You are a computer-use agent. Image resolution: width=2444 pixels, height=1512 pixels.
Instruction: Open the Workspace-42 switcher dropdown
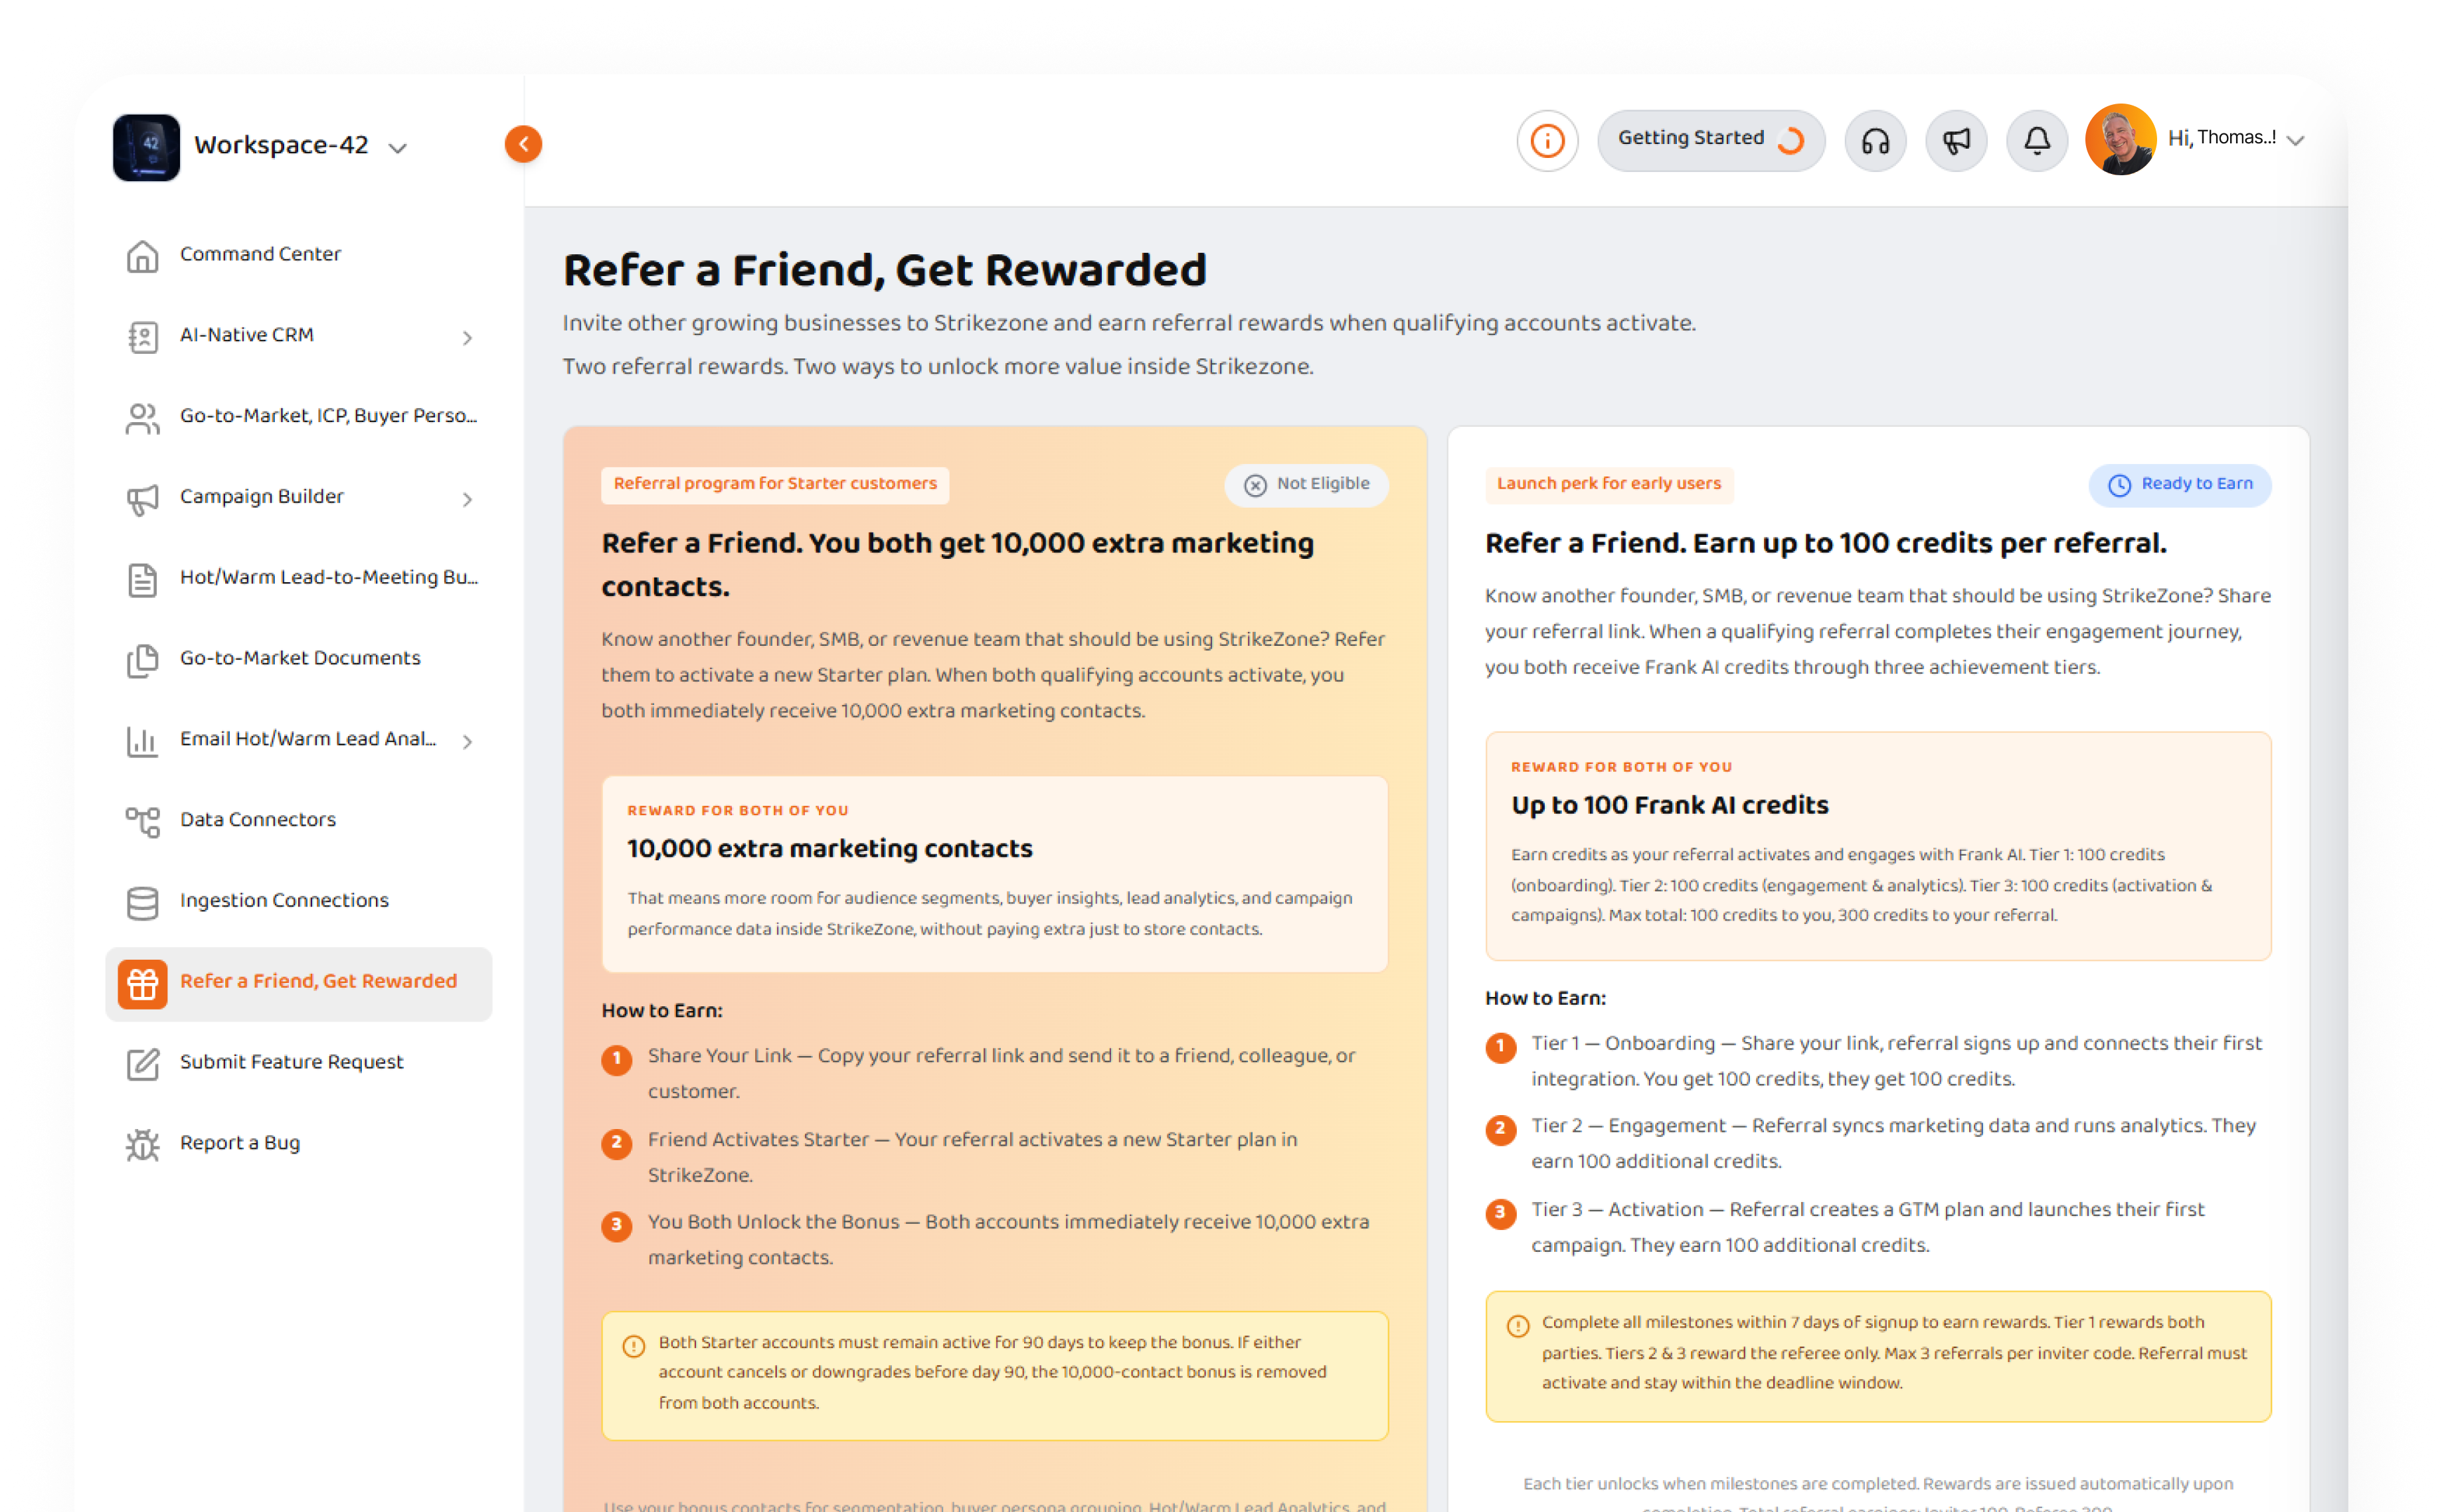click(x=397, y=148)
